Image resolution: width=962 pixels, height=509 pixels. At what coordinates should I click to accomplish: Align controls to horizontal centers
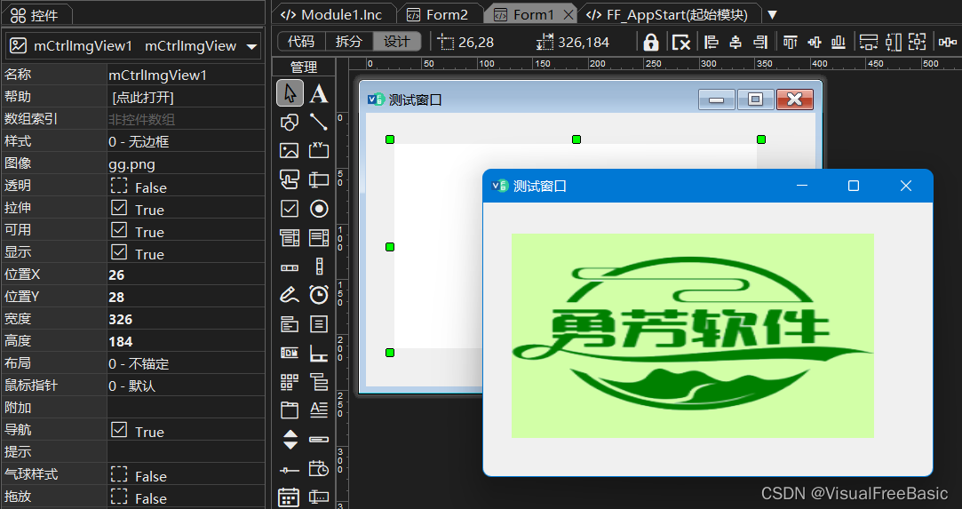tap(735, 43)
